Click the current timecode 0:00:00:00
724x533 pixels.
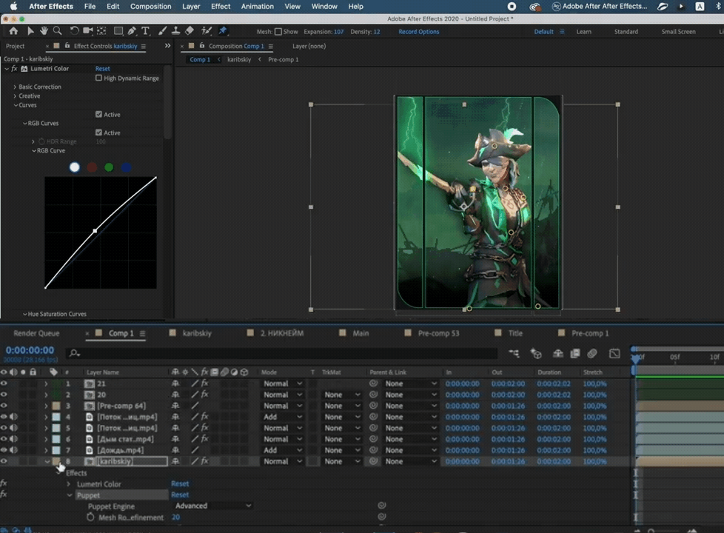click(30, 350)
